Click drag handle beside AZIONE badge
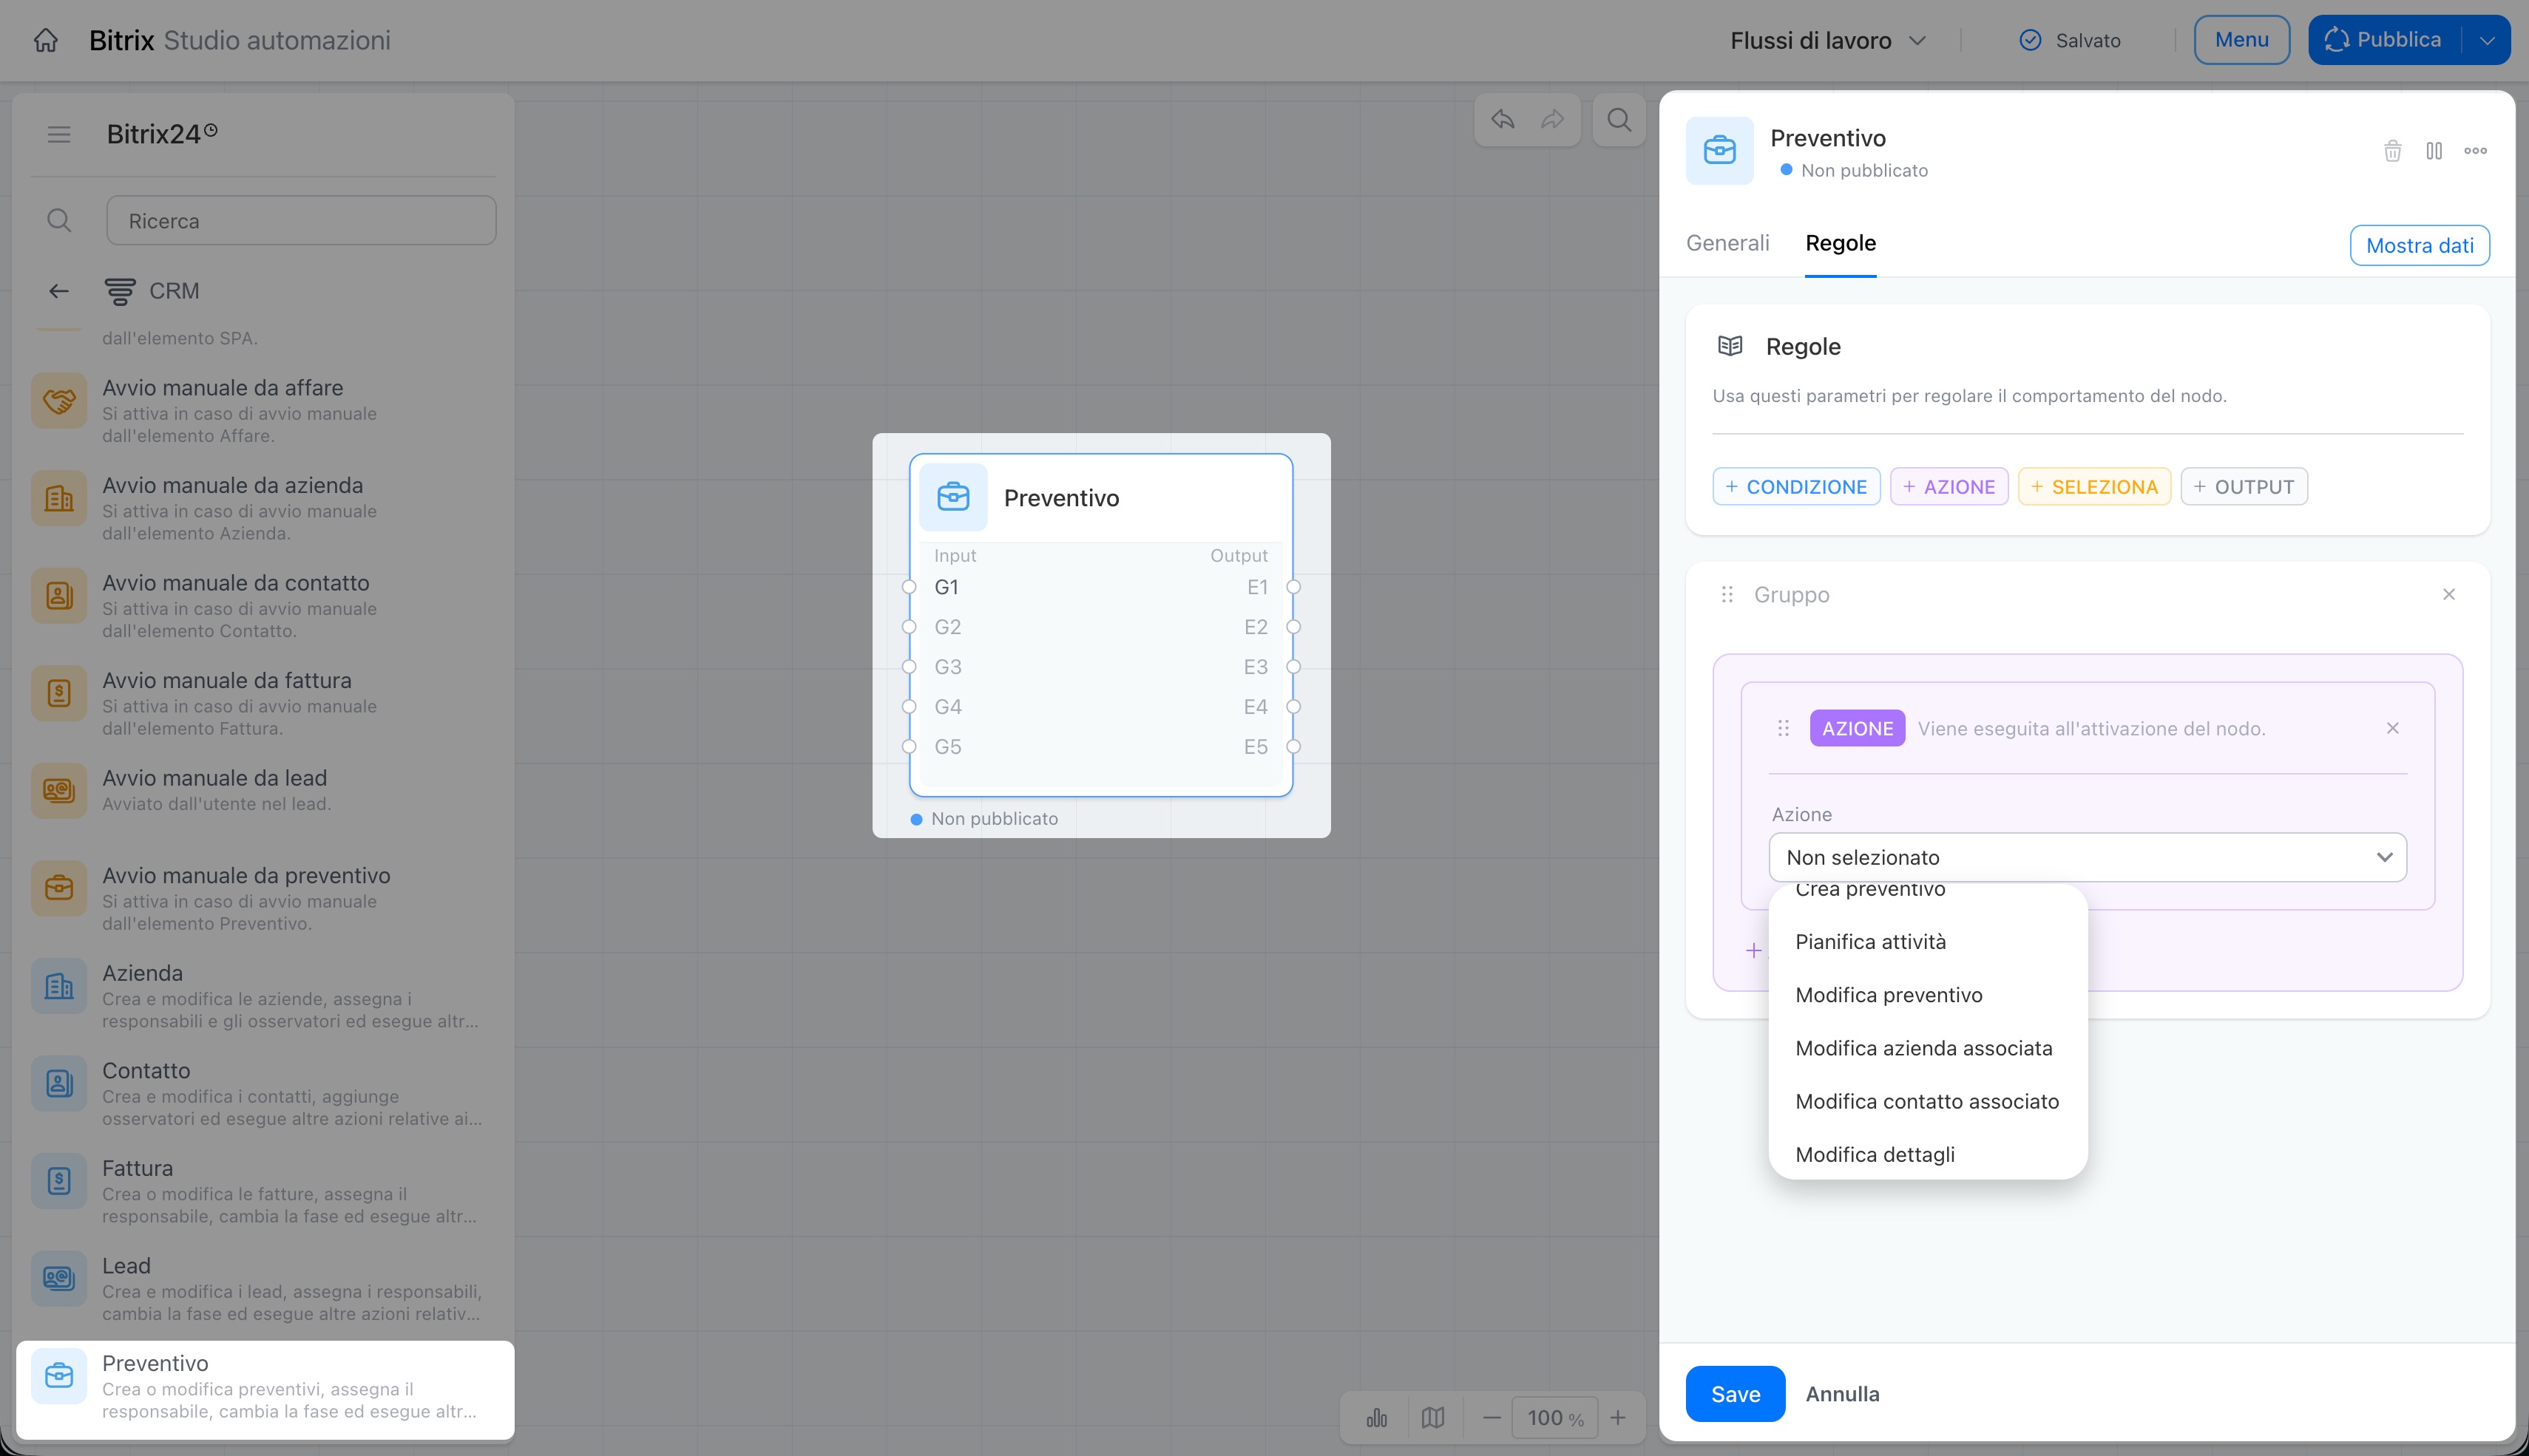The width and height of the screenshot is (2529, 1456). pos(1783,728)
